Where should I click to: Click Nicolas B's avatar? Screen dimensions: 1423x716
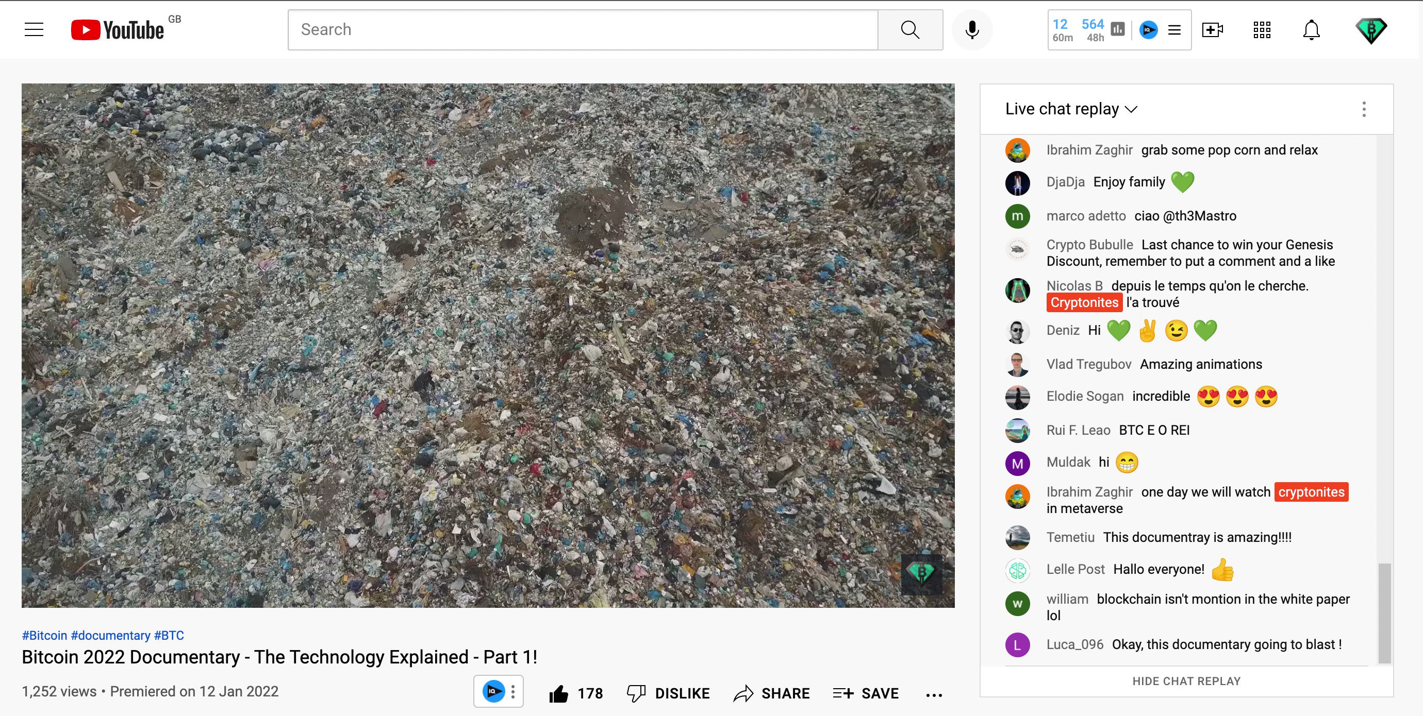pyautogui.click(x=1018, y=291)
